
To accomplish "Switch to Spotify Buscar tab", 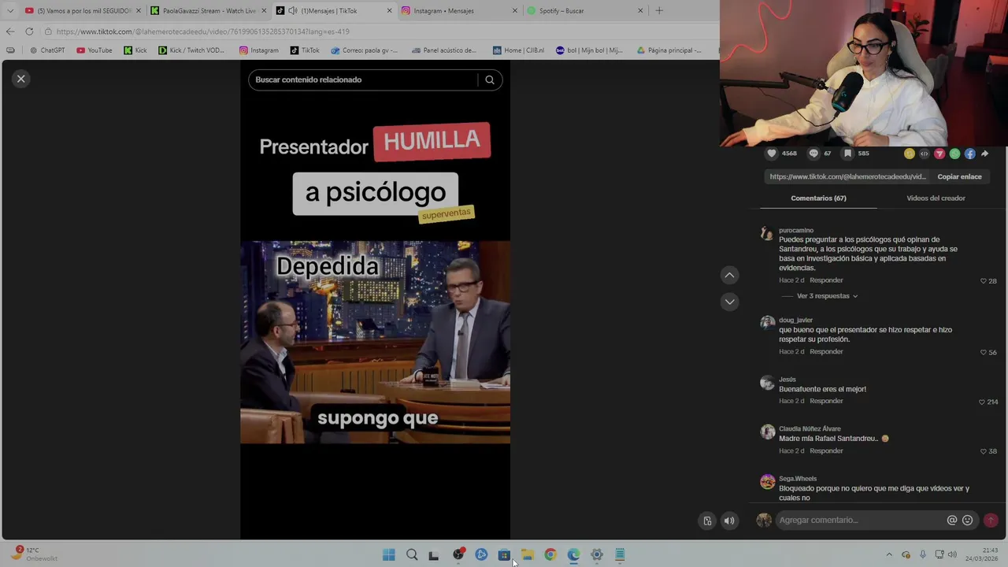I will click(584, 11).
